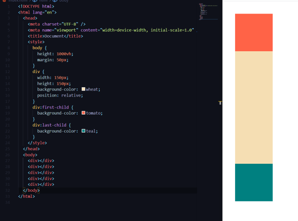Click the div:last-child selector

coord(49,125)
